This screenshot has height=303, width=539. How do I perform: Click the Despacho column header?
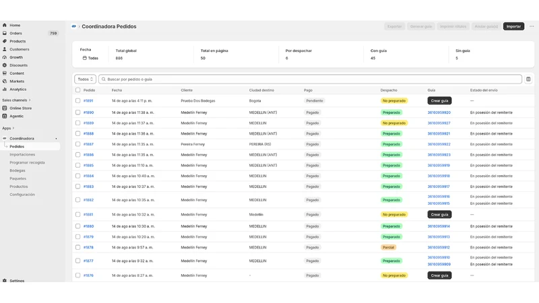[x=389, y=90]
